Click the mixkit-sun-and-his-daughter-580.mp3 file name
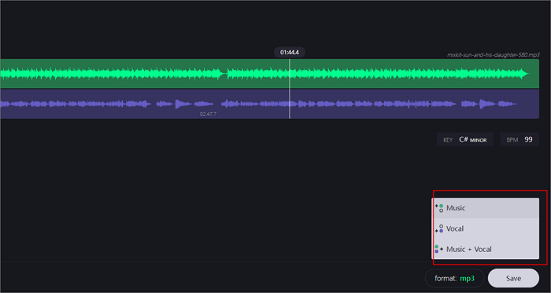This screenshot has height=293, width=551. 493,55
